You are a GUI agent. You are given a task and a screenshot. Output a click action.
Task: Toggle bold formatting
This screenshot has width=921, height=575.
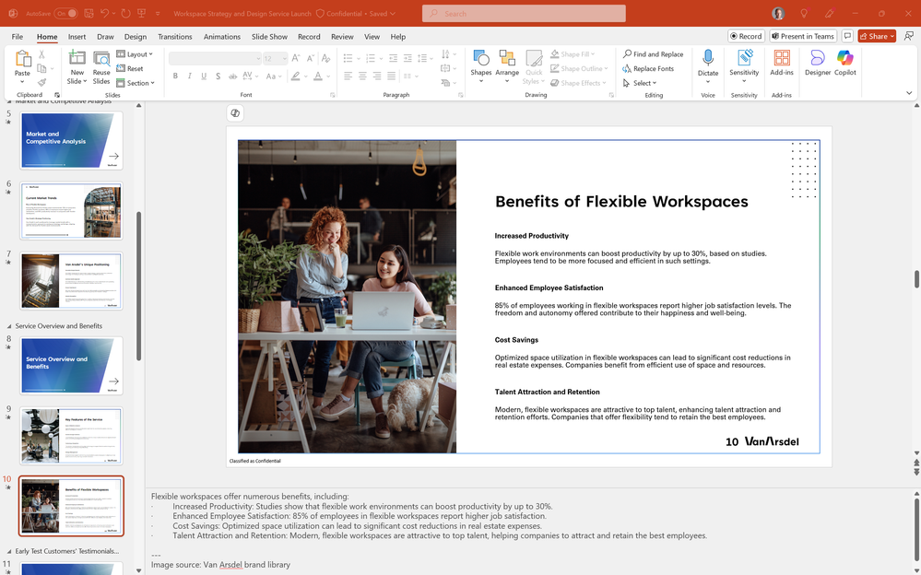click(x=175, y=76)
